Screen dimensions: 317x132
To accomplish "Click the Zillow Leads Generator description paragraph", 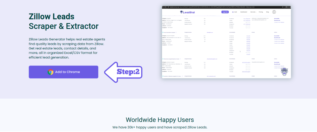I will (67, 48).
